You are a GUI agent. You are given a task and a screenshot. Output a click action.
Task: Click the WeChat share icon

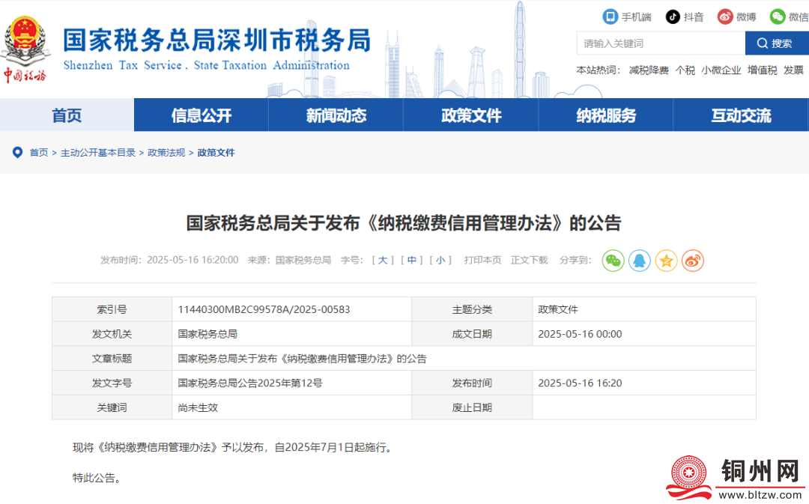[x=613, y=261]
